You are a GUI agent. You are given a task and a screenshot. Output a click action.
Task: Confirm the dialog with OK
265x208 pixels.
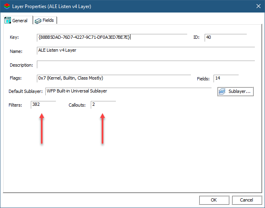214,200
